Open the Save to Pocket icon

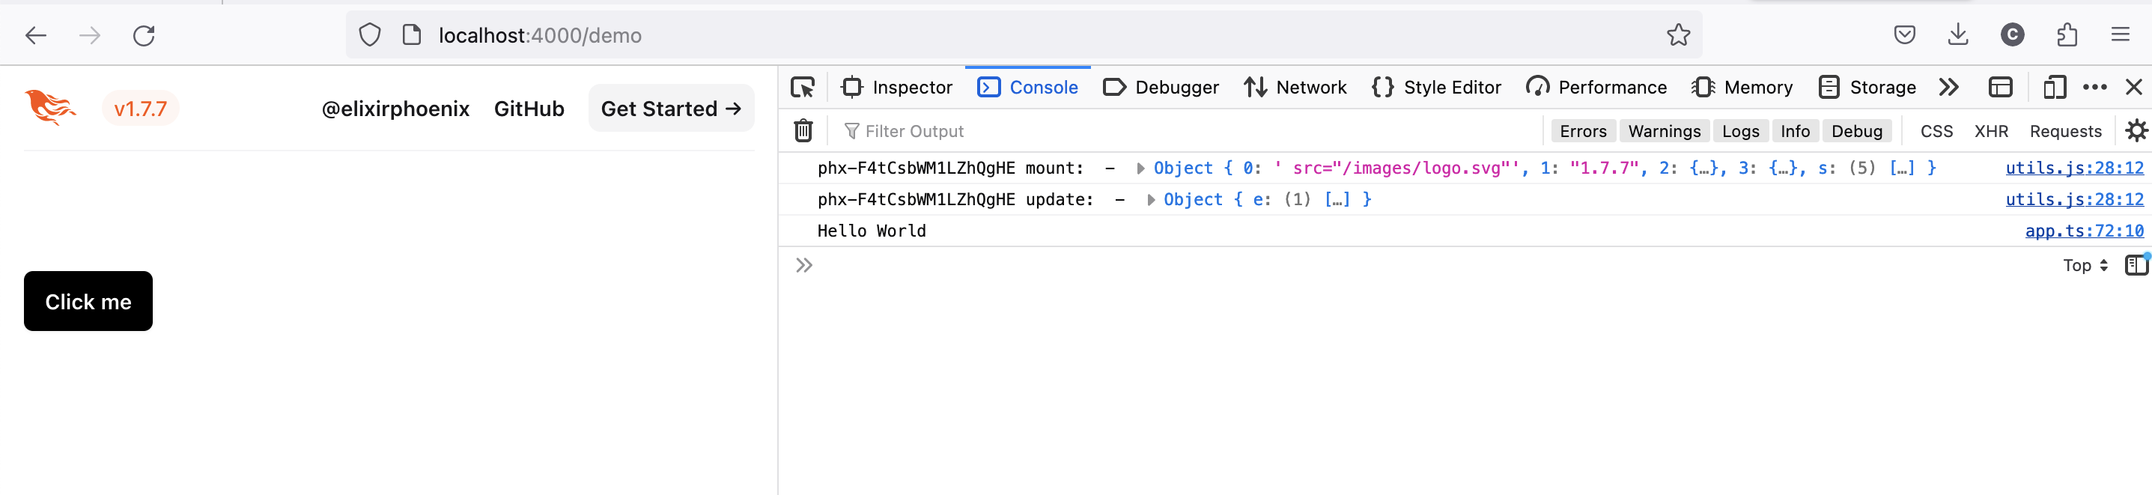pyautogui.click(x=1904, y=35)
